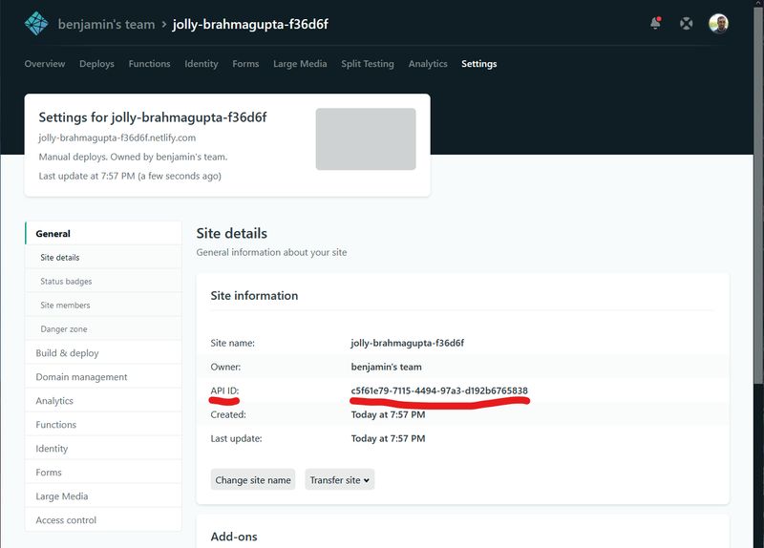This screenshot has width=764, height=548.
Task: Open Functions in settings sidebar
Action: click(103, 424)
